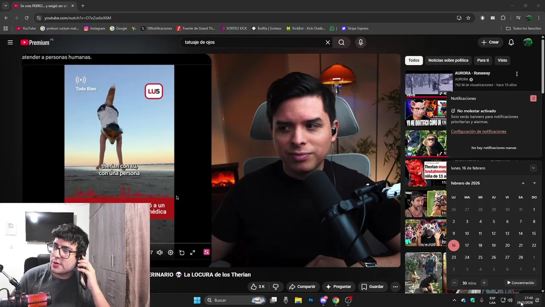Open more actions ellipsis under video
Screen dimensions: 545x307
point(395,287)
